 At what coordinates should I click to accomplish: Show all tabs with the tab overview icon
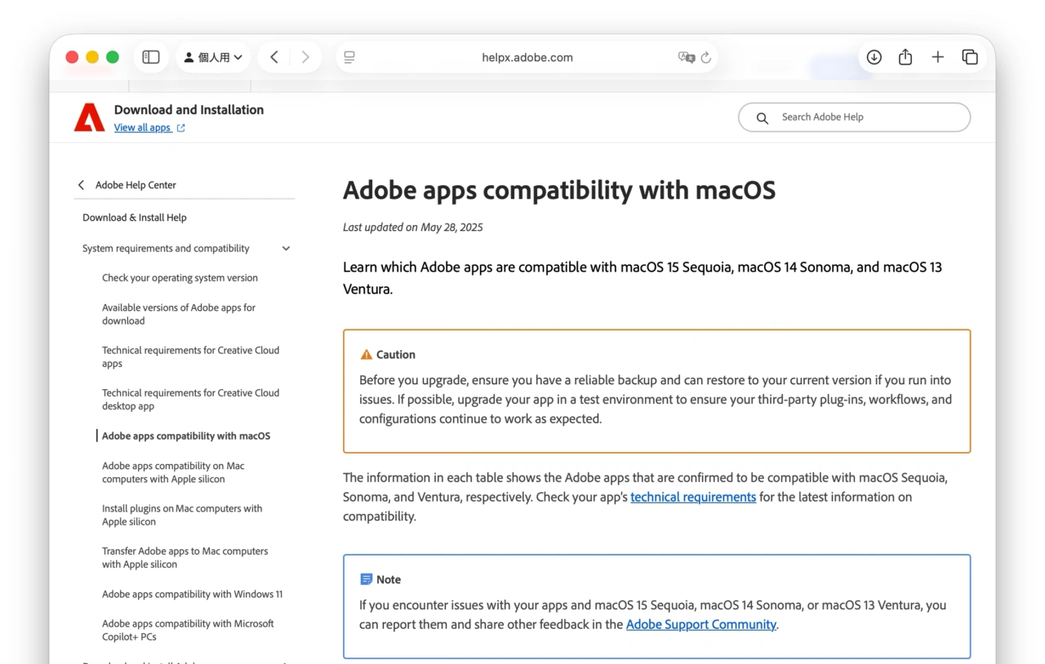pyautogui.click(x=970, y=56)
